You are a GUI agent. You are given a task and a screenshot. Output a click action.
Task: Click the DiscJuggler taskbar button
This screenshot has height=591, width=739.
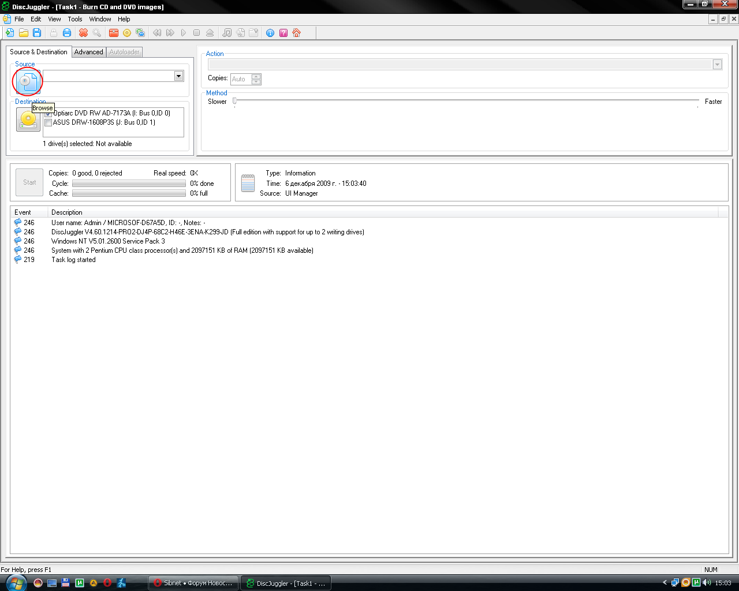click(x=286, y=583)
